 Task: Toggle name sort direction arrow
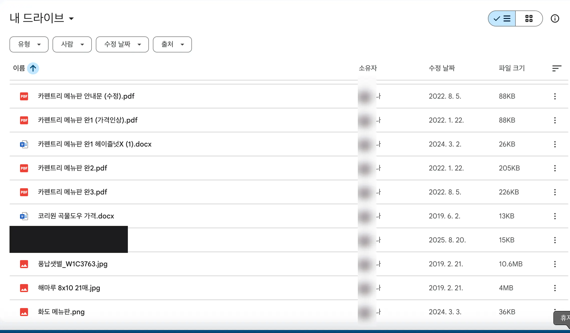[33, 68]
